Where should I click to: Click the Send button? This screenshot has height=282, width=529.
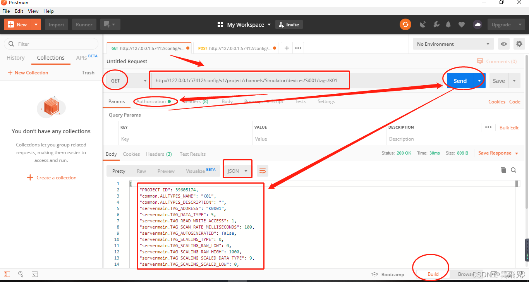click(460, 81)
